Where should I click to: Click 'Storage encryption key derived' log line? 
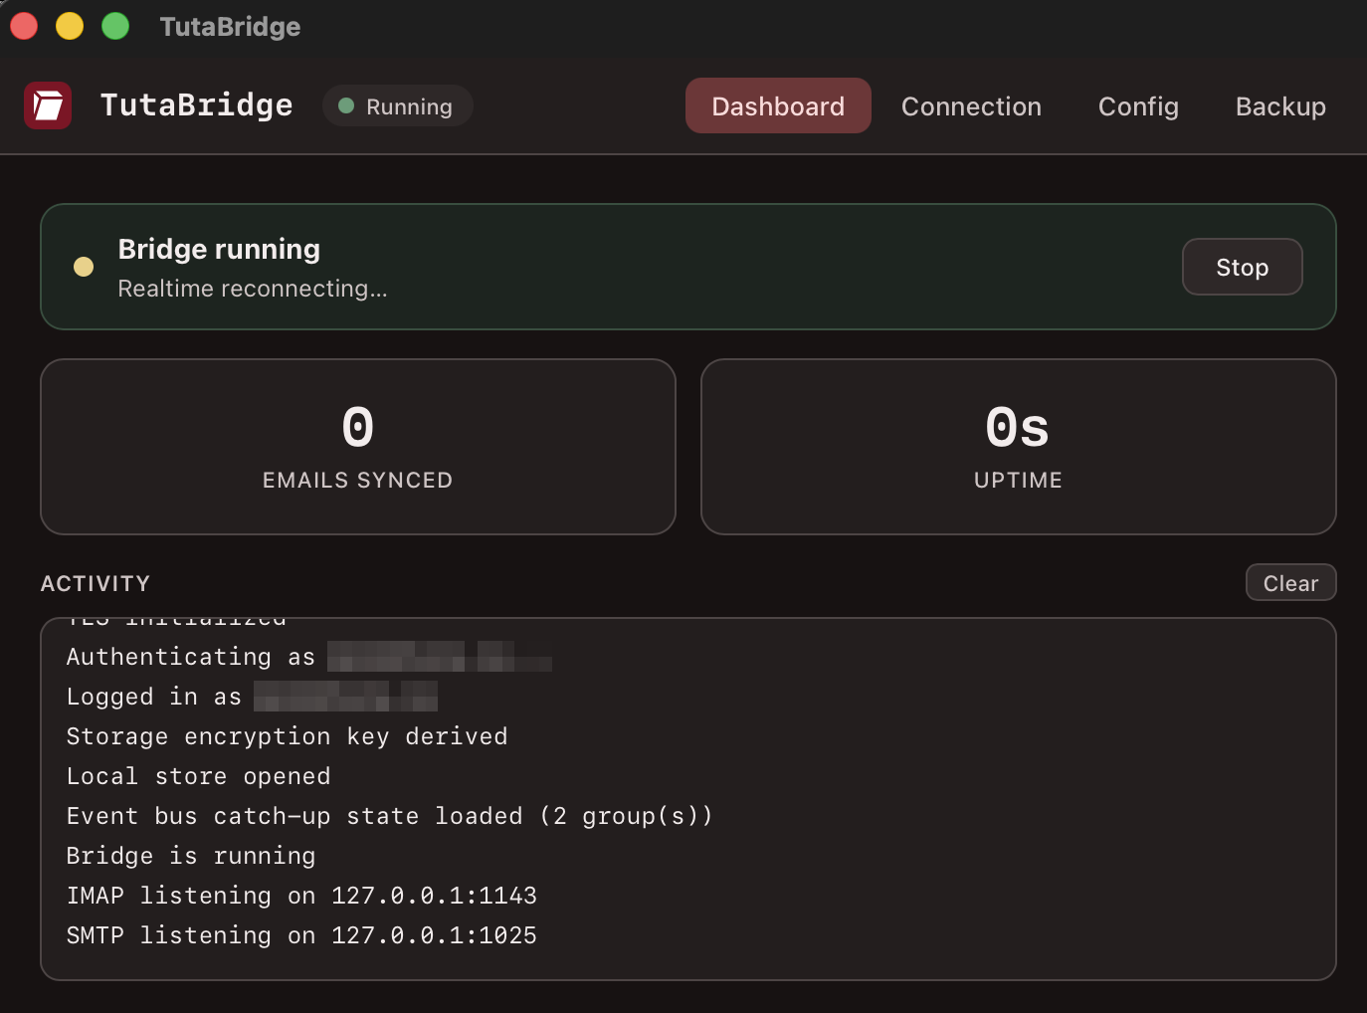click(287, 736)
